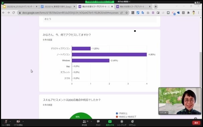
Task: Click the docs.google.com address bar
Action: click(70, 13)
